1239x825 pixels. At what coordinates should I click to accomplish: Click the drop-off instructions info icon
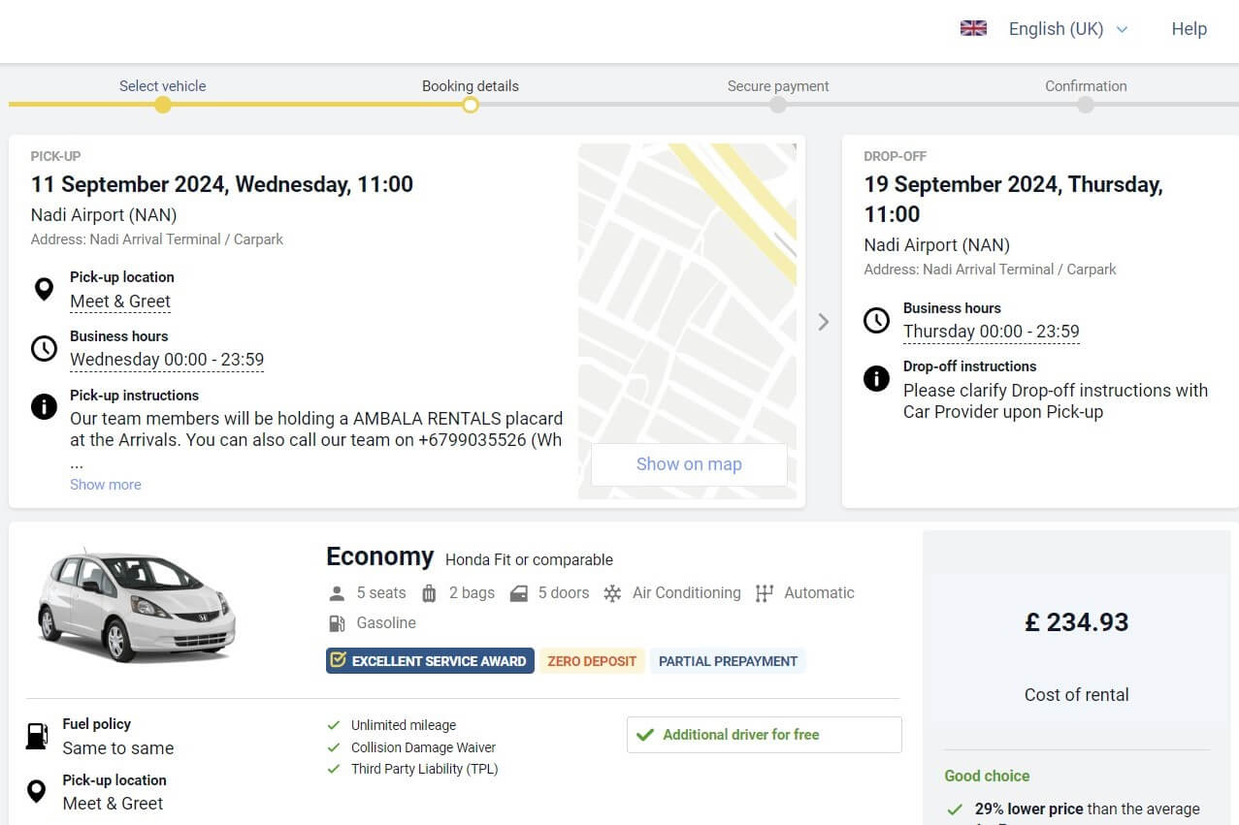point(876,378)
